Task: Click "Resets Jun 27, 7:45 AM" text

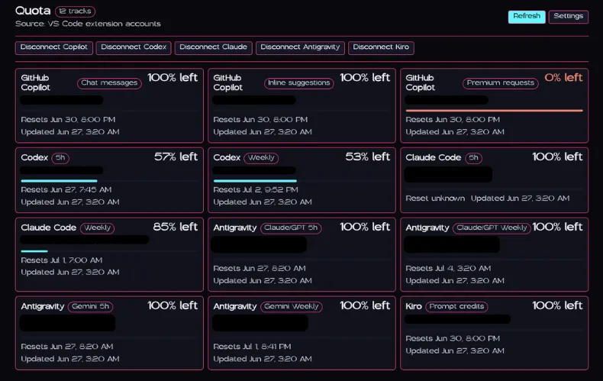Action: (x=66, y=189)
